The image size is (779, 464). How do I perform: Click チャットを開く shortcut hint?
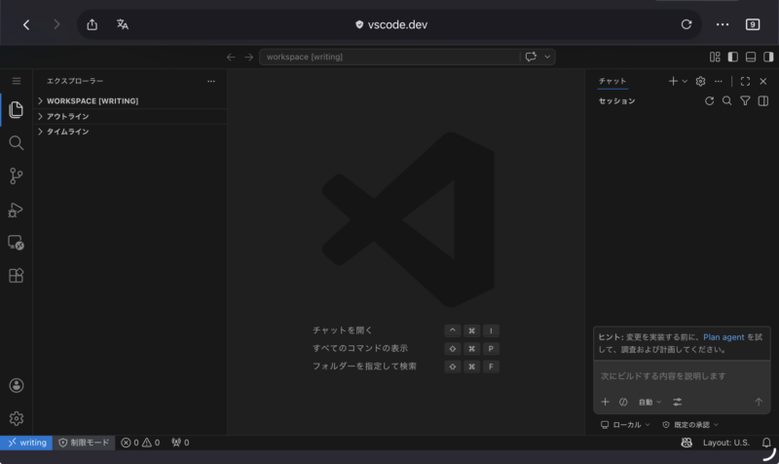[343, 330]
